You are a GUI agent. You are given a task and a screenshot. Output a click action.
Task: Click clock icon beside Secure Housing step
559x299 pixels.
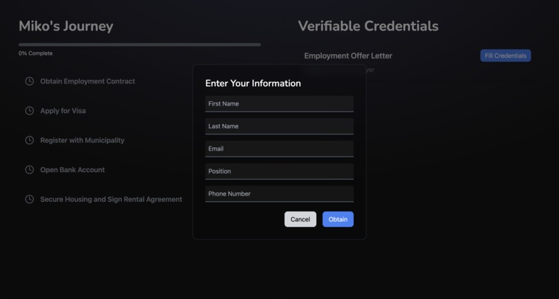pyautogui.click(x=30, y=199)
